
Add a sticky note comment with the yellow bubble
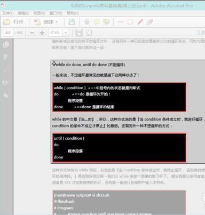pyautogui.click(x=97, y=22)
